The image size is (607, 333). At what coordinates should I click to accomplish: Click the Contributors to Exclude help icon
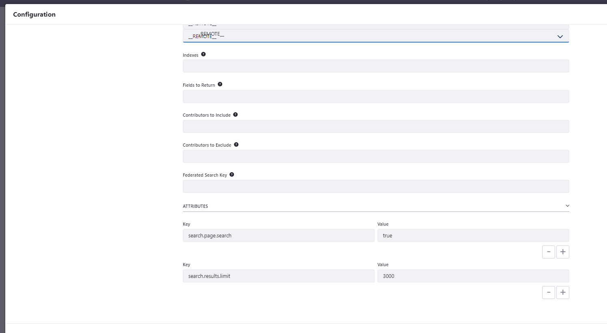point(236,145)
